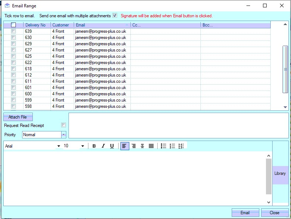
Task: Toggle italic formatting
Action: (103, 146)
